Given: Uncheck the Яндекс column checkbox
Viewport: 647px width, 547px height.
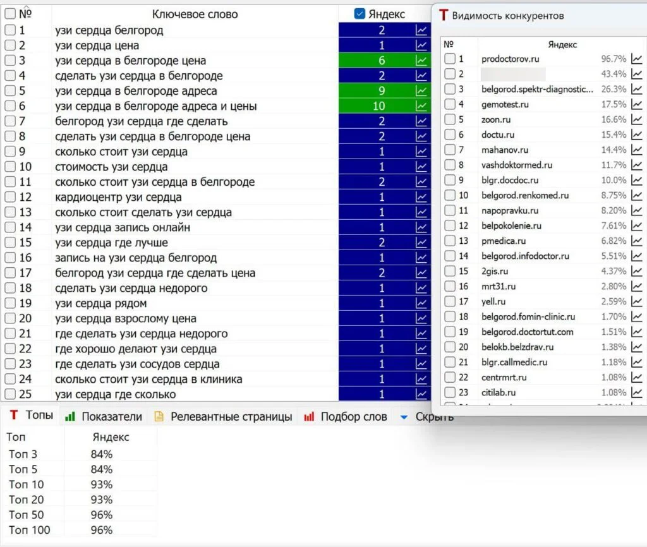Looking at the screenshot, I should (360, 14).
